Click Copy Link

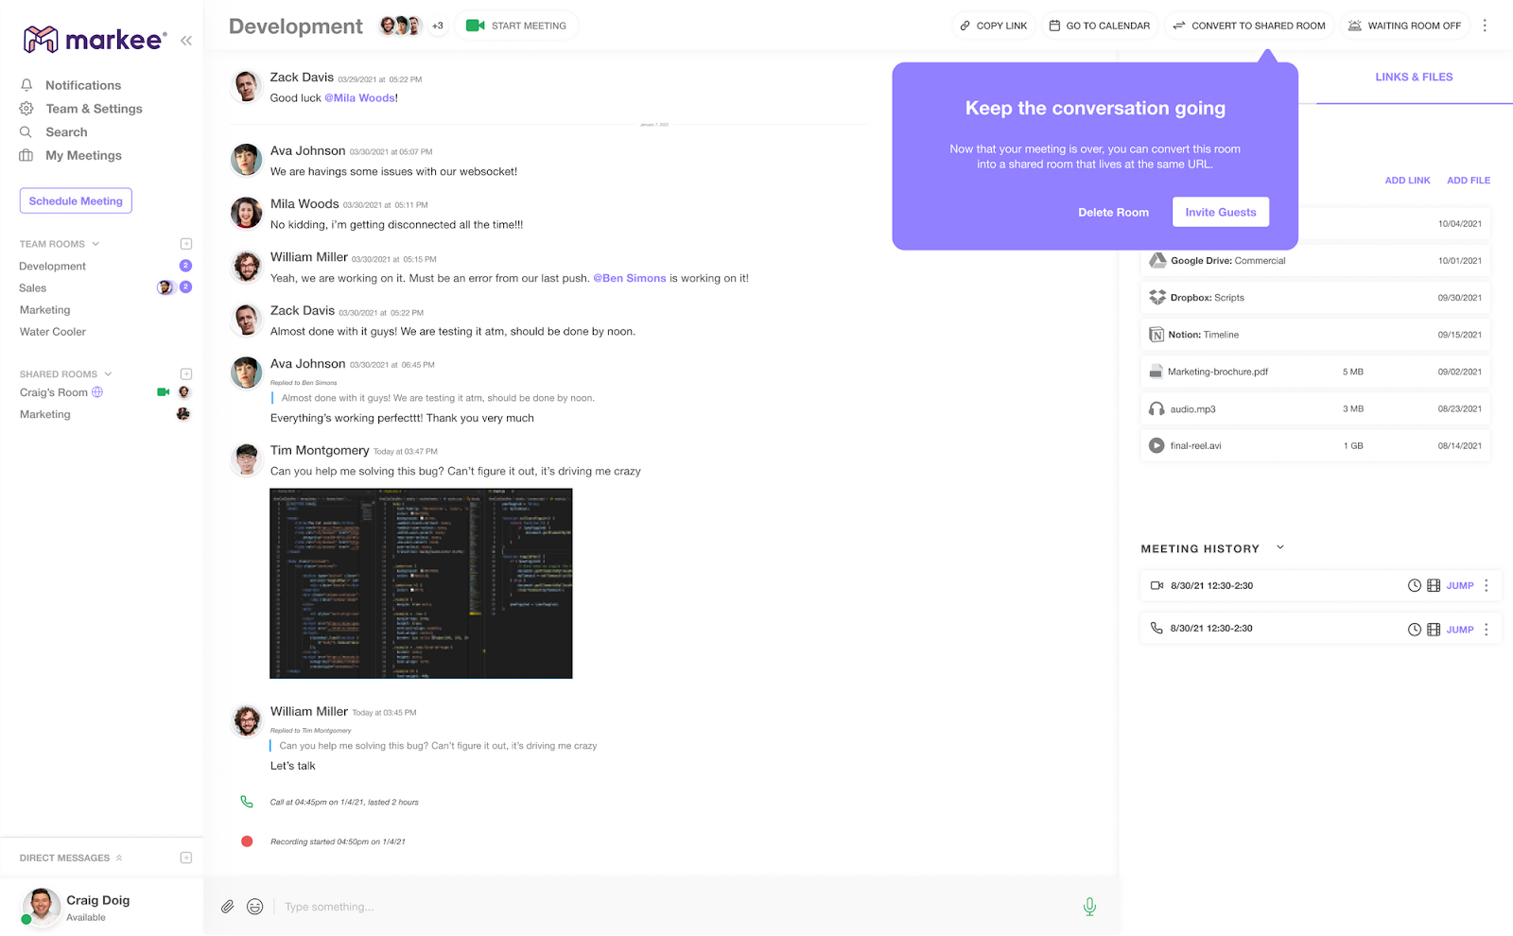[994, 26]
